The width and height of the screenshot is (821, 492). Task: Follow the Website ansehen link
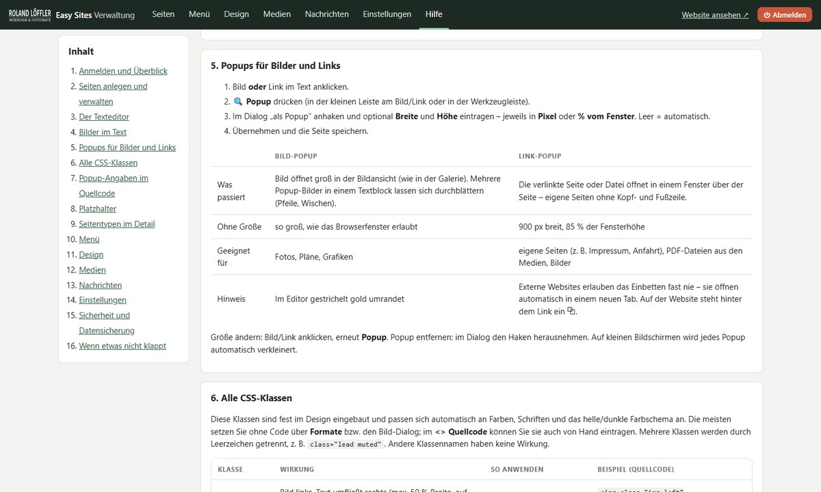(x=715, y=15)
